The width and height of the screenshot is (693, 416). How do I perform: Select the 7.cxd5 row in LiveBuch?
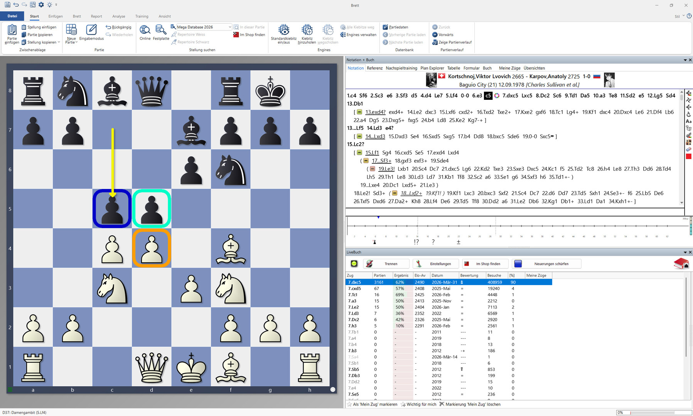(x=449, y=289)
